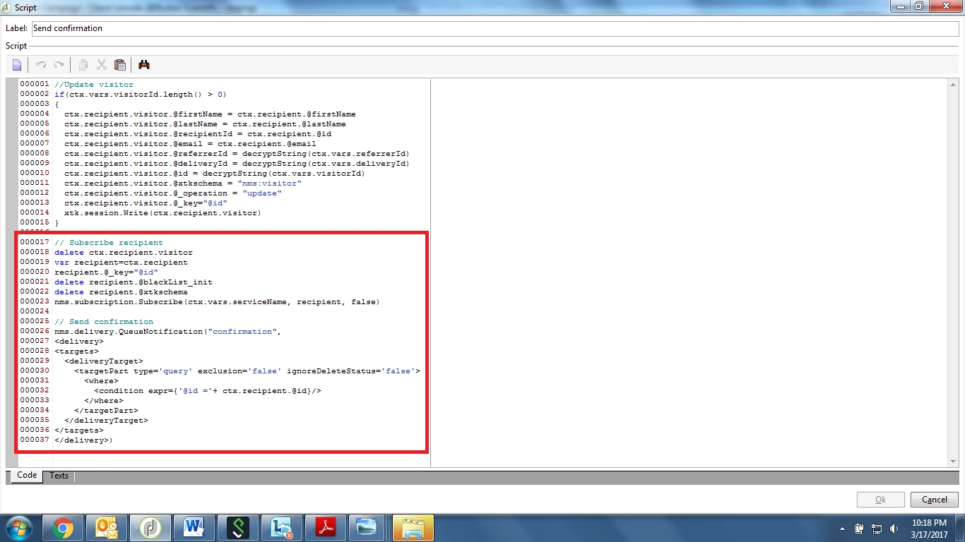Click the opening <deliveryTarget> line
The width and height of the screenshot is (965, 542).
[x=104, y=361]
